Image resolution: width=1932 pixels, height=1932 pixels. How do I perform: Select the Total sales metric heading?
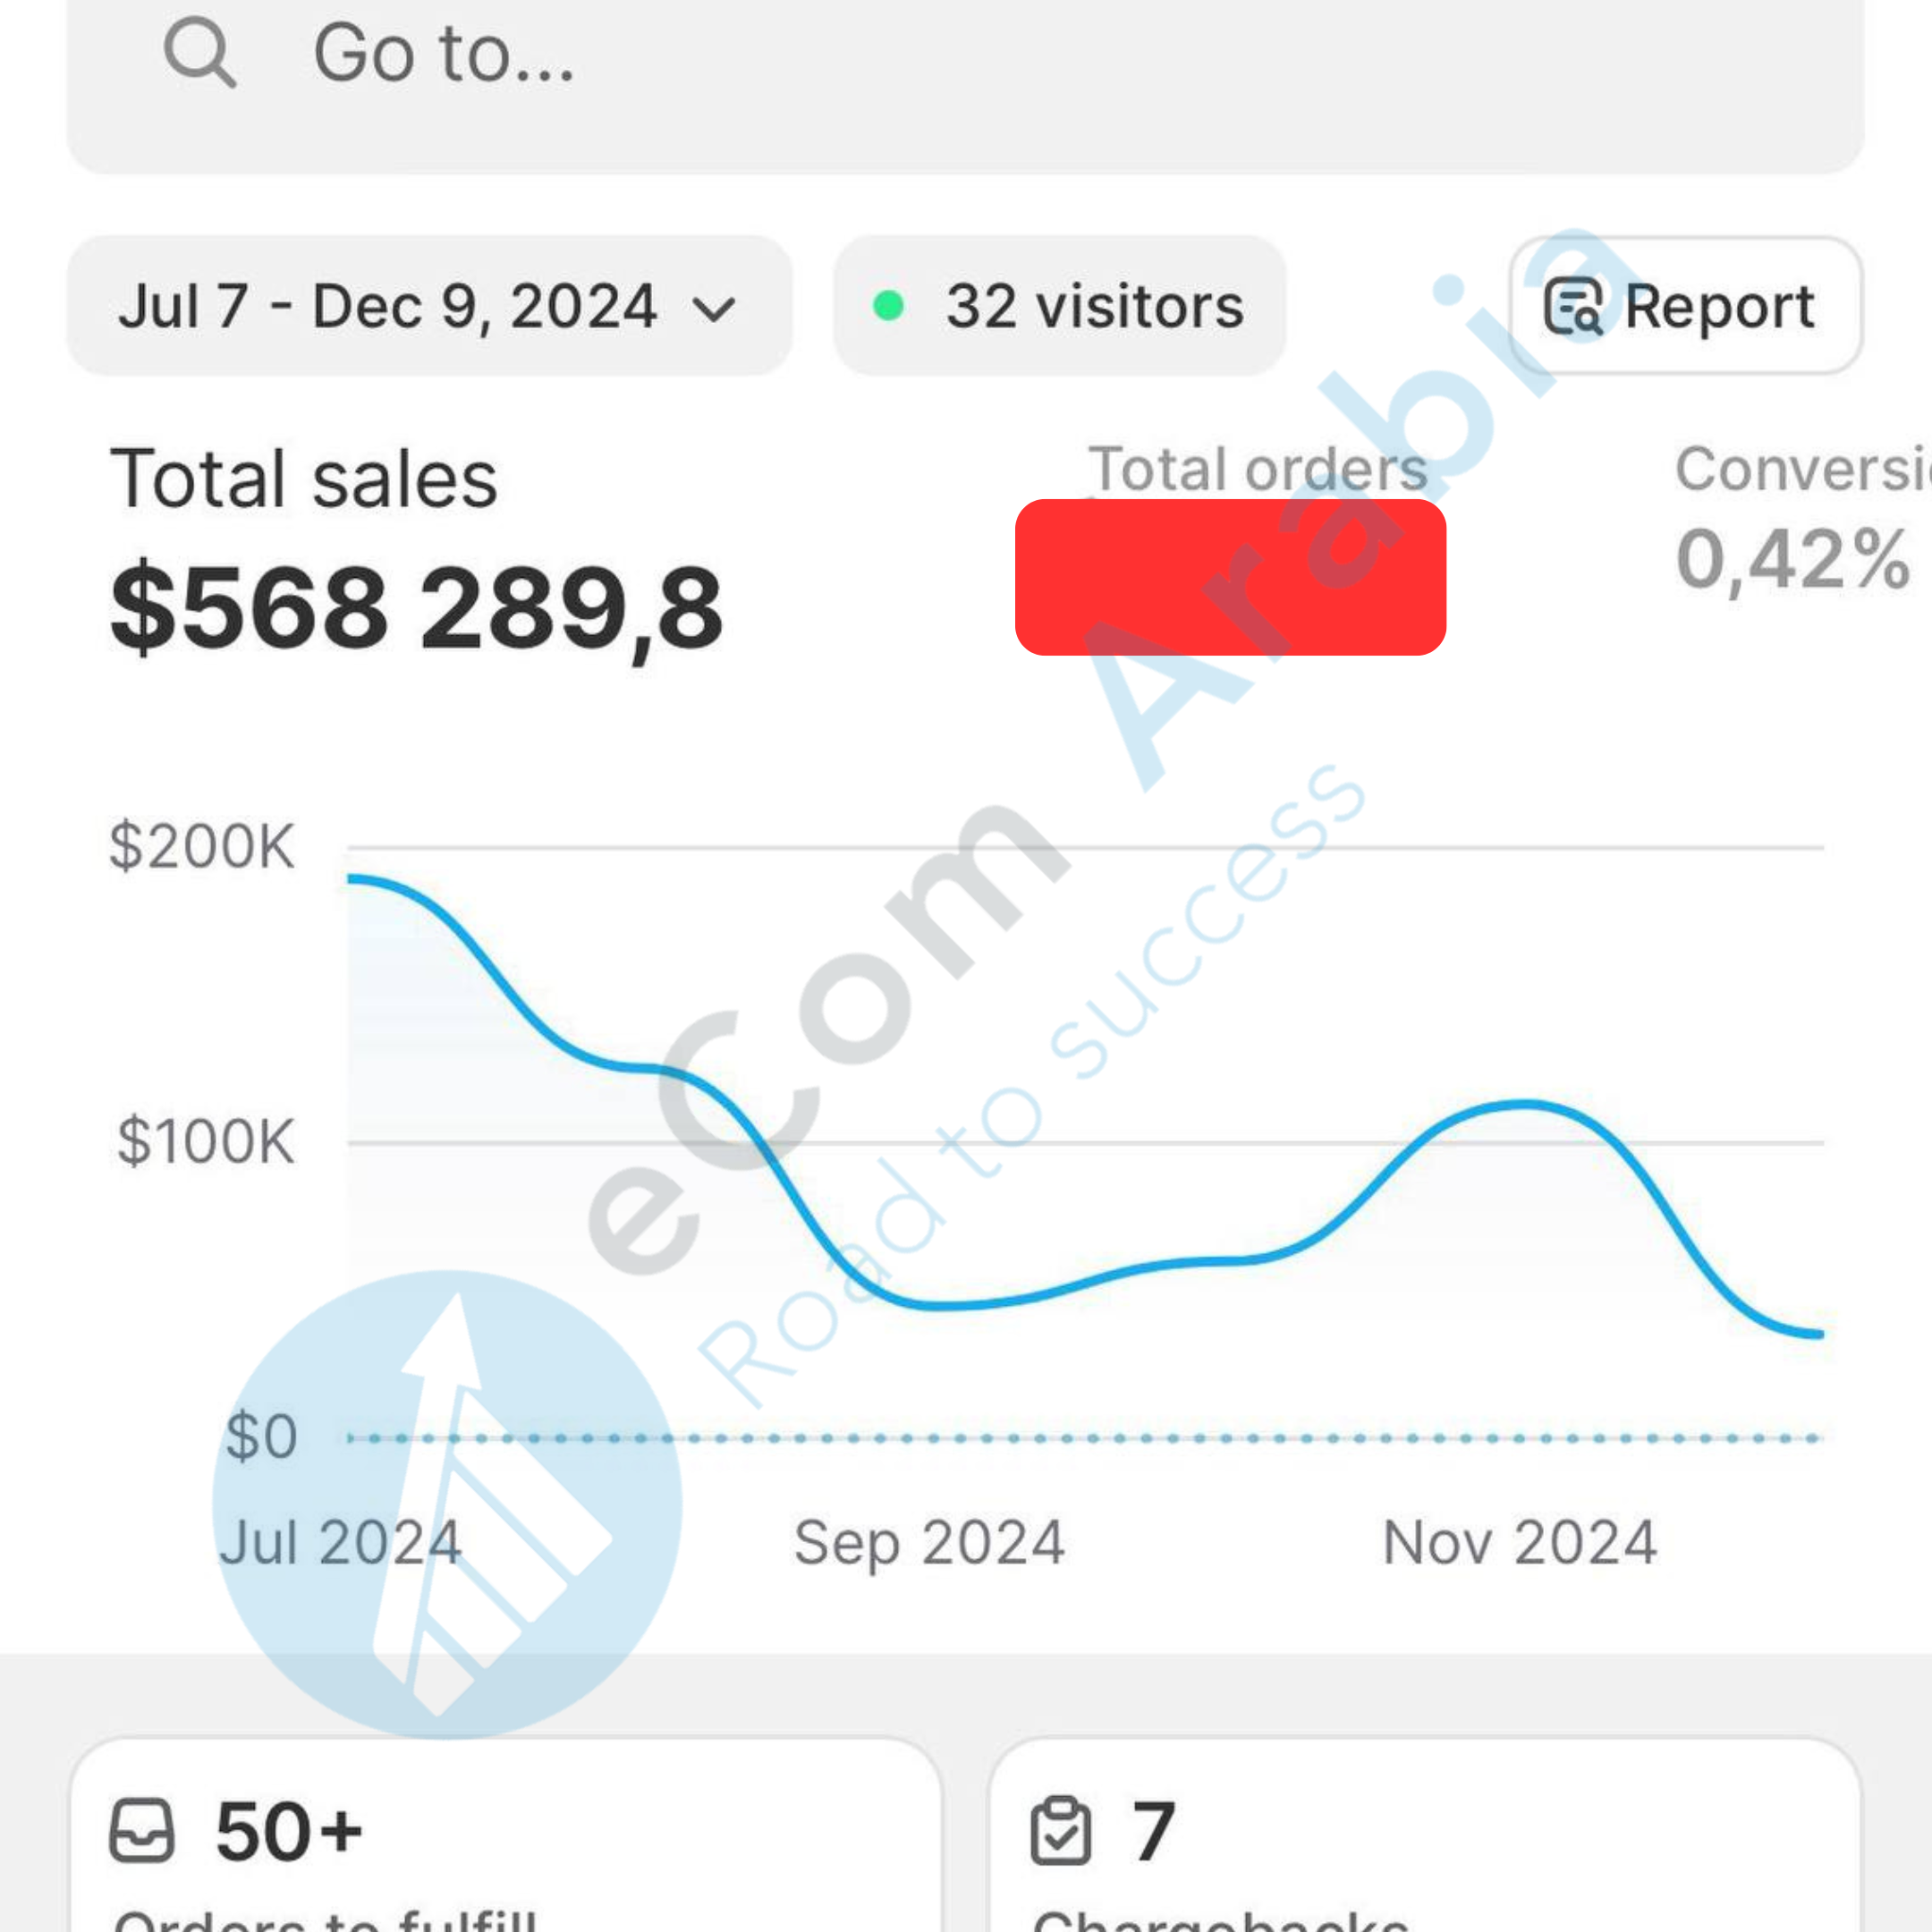click(x=304, y=479)
